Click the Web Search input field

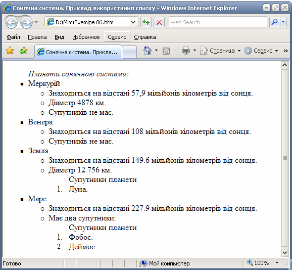pyautogui.click(x=218, y=22)
